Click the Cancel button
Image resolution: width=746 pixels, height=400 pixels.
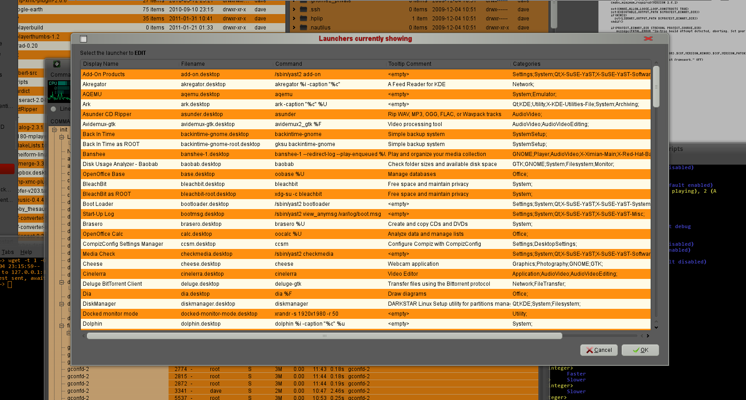599,350
